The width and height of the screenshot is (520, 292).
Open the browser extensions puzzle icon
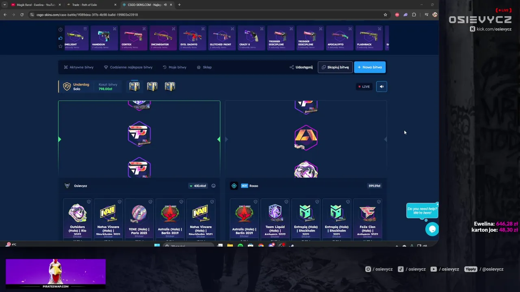coord(414,15)
